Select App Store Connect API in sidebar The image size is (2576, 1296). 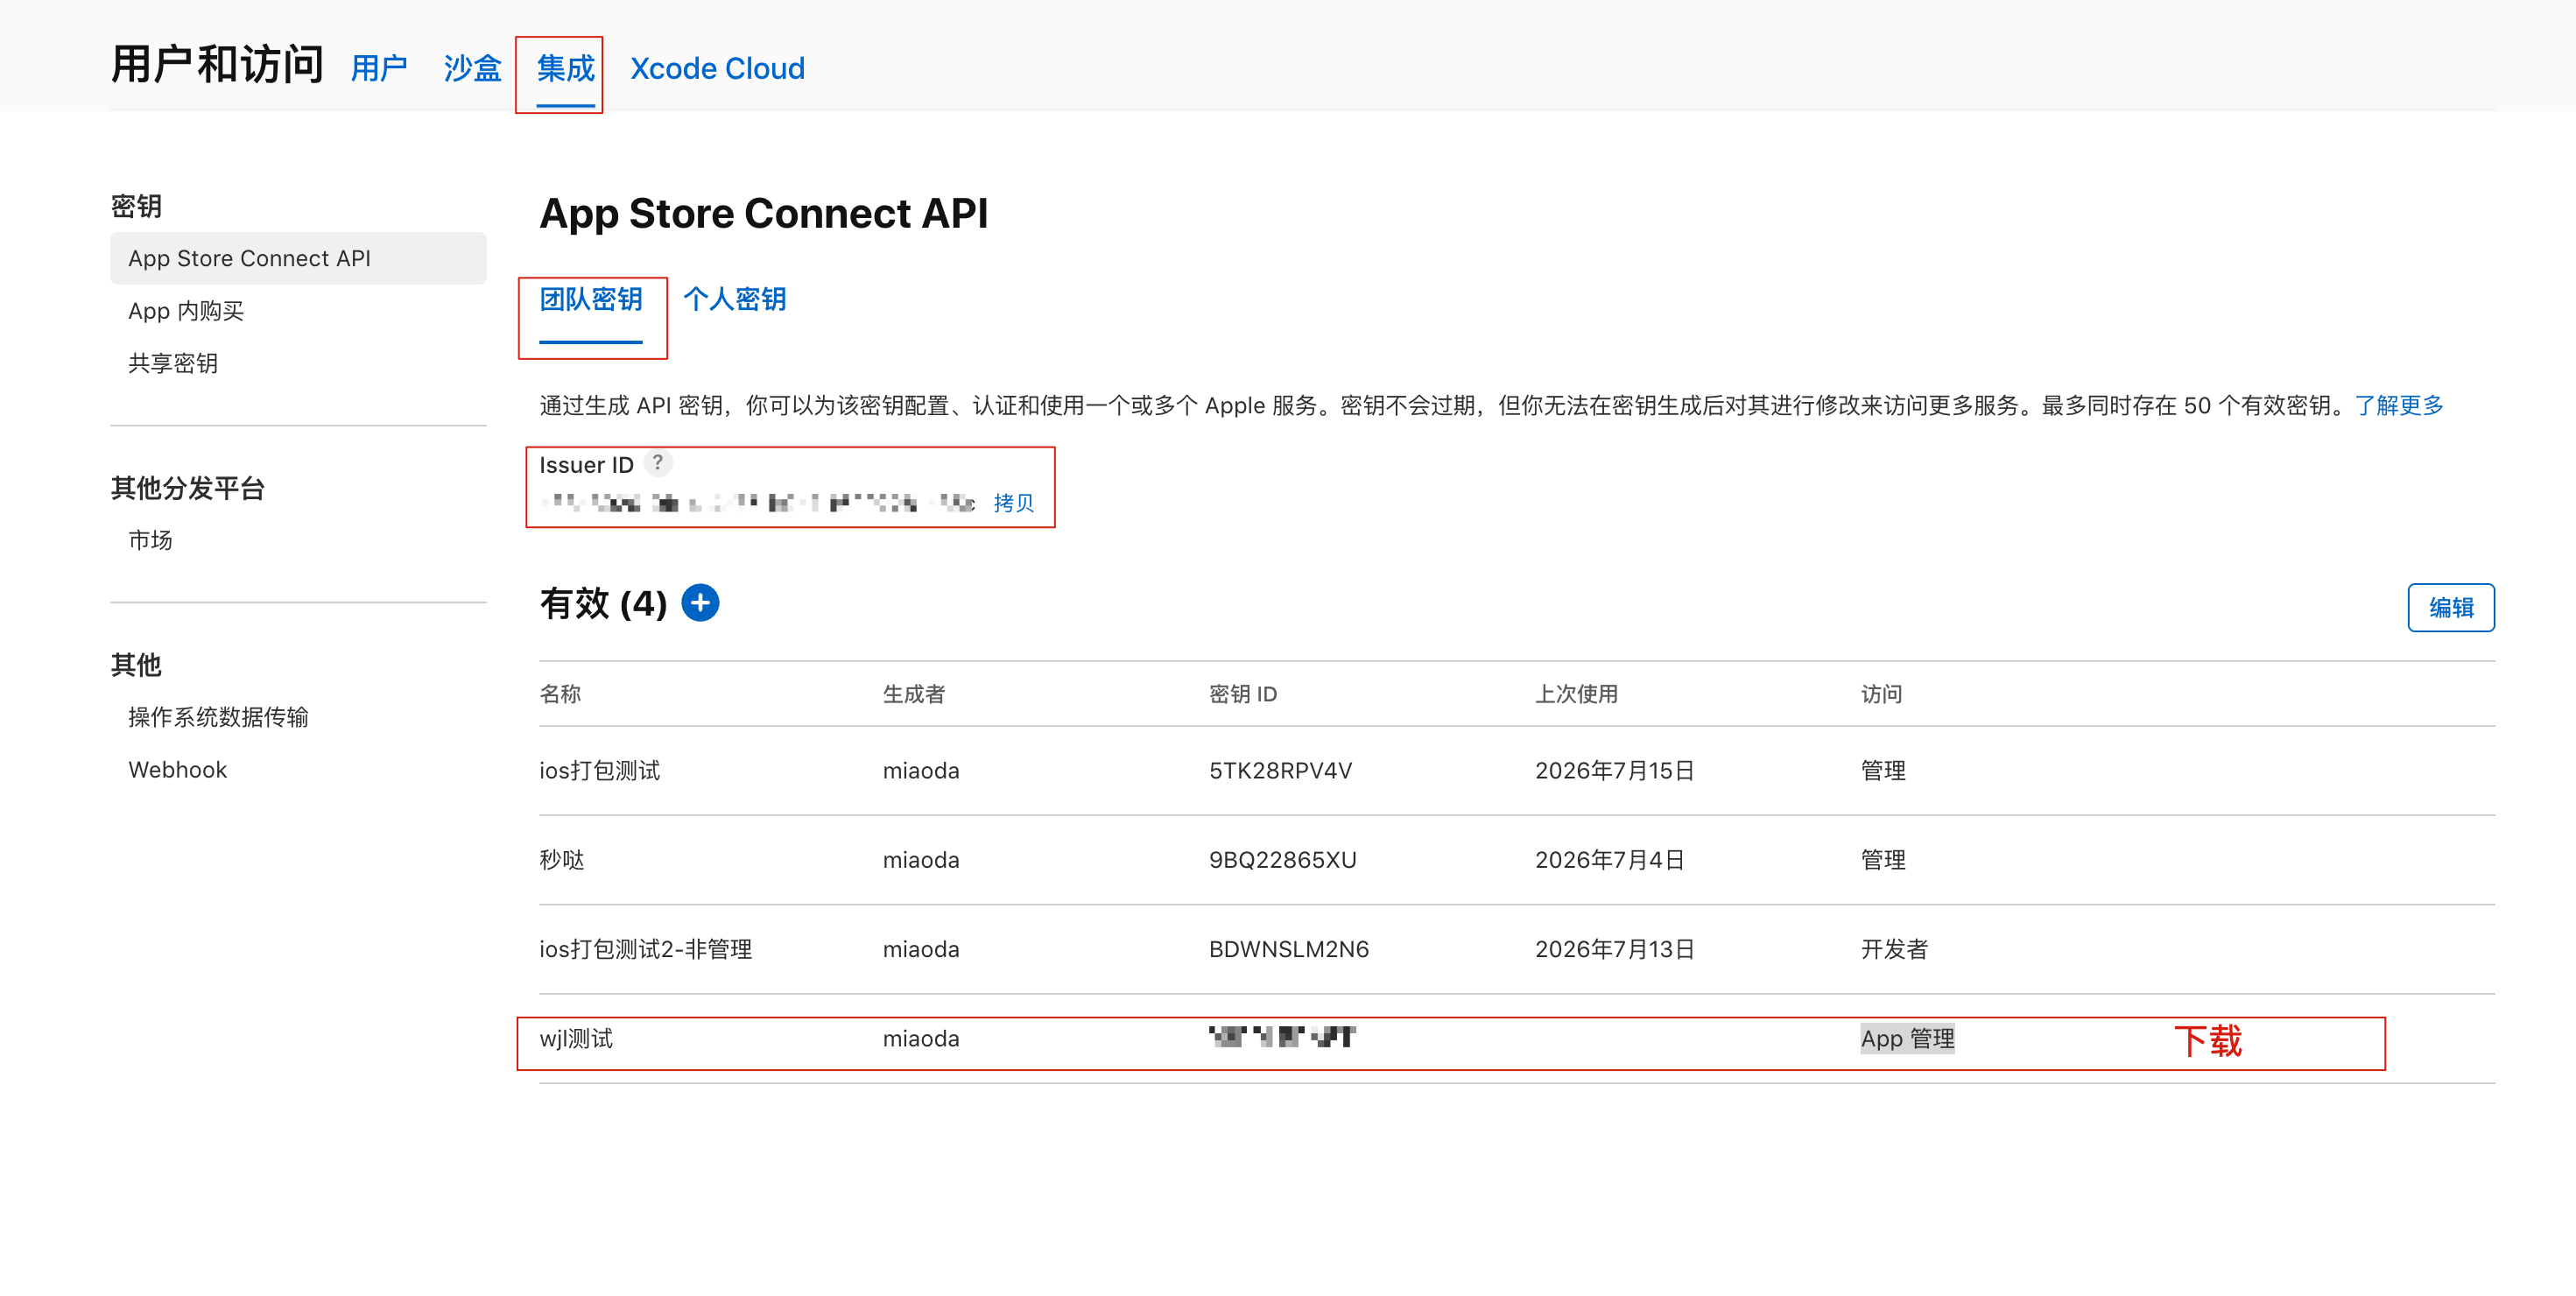click(x=298, y=258)
